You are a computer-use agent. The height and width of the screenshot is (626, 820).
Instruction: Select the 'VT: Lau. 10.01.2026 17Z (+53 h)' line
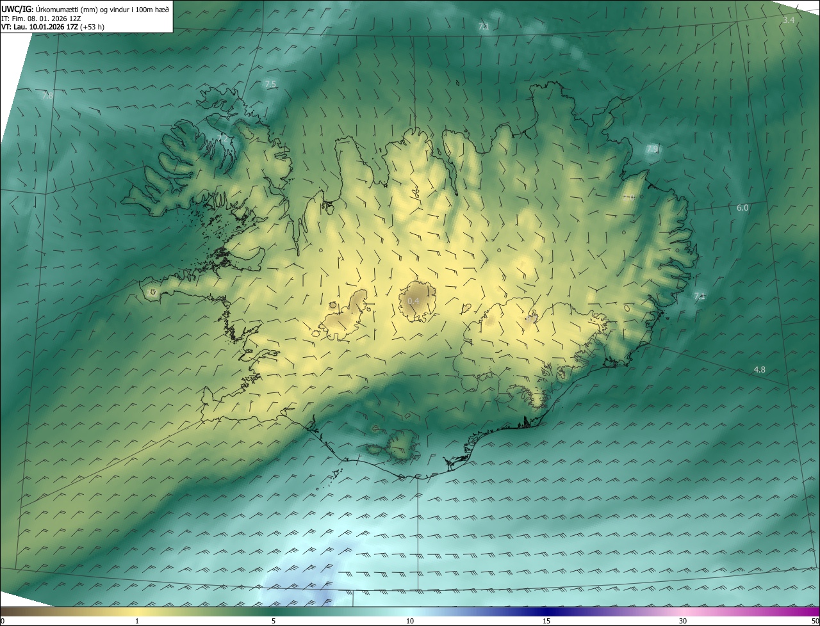pos(53,27)
